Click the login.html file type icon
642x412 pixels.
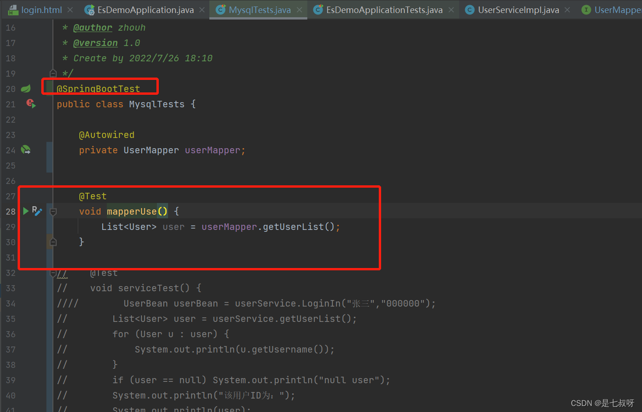pyautogui.click(x=13, y=10)
